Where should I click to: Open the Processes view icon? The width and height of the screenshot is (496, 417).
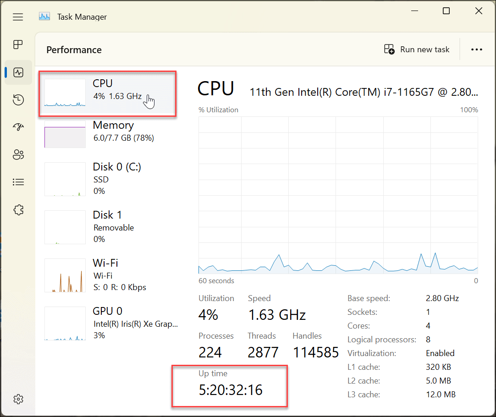point(18,44)
